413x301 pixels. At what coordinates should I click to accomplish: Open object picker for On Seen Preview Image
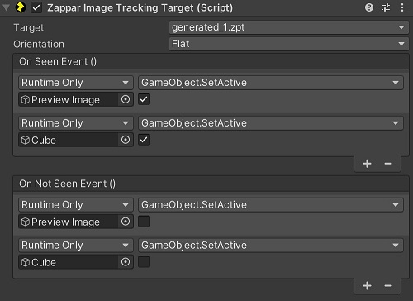coord(126,99)
